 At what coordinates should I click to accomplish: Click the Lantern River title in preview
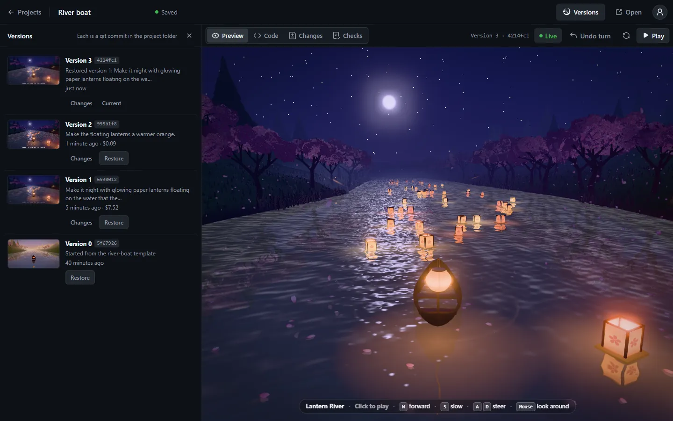pyautogui.click(x=325, y=406)
